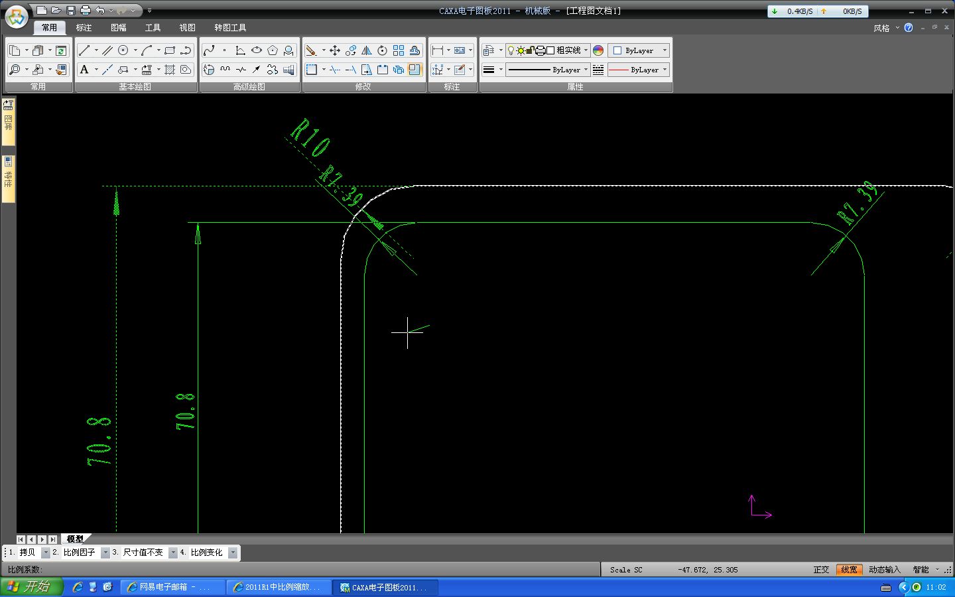Screen dimensions: 955x597
Task: Click the move/pan arrows tool
Action: pyautogui.click(x=335, y=50)
